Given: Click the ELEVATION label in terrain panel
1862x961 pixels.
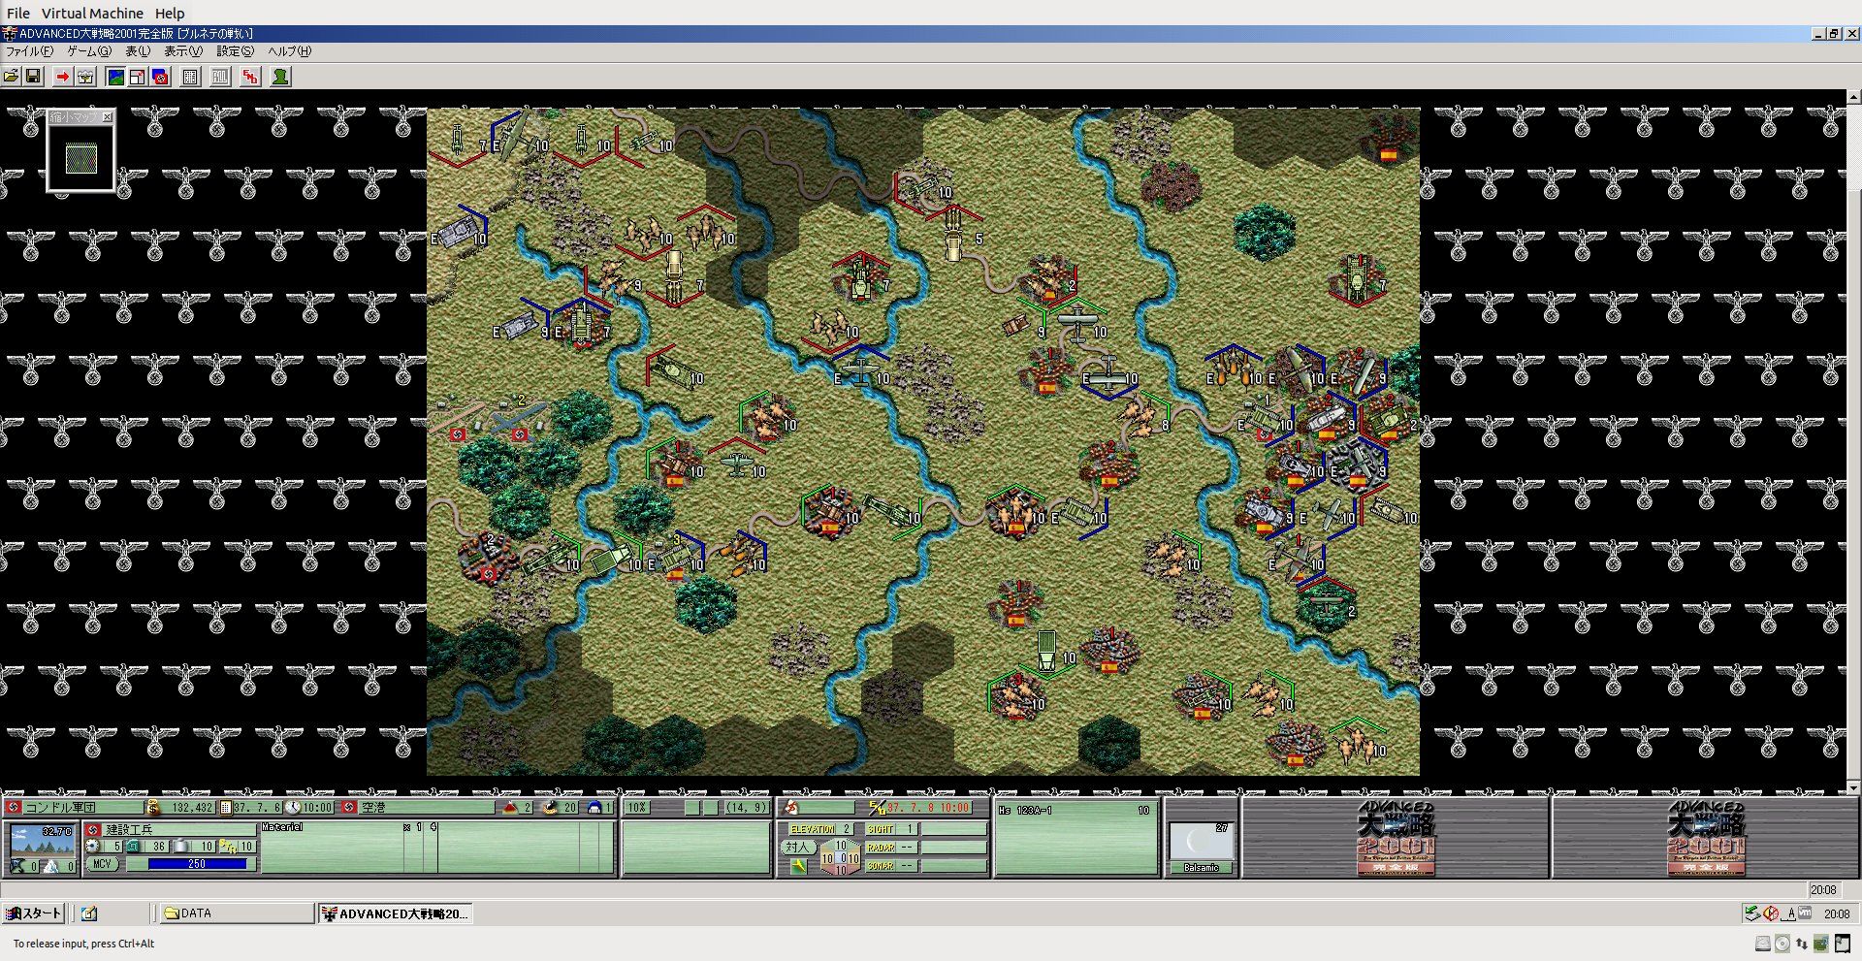Looking at the screenshot, I should (812, 829).
